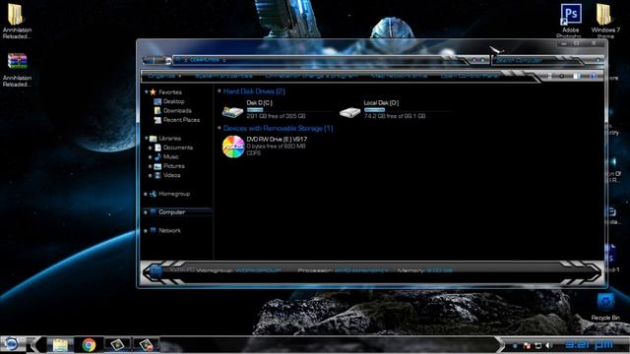Image resolution: width=630 pixels, height=354 pixels.
Task: Click Uninstall or change a program
Action: [x=312, y=76]
